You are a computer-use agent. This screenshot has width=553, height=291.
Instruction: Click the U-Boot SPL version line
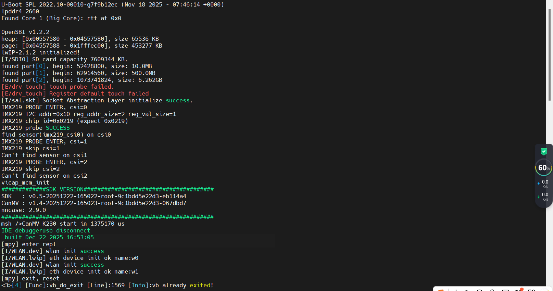pyautogui.click(x=112, y=5)
